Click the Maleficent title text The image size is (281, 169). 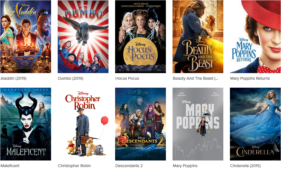tap(10, 166)
